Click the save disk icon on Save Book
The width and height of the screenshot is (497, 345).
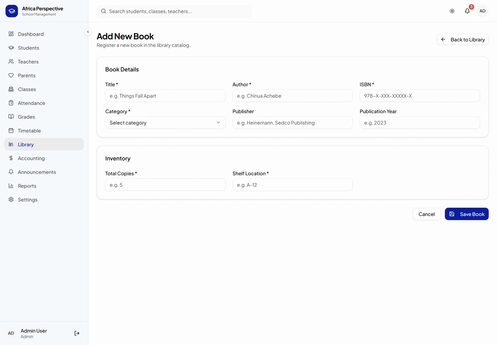tap(452, 214)
